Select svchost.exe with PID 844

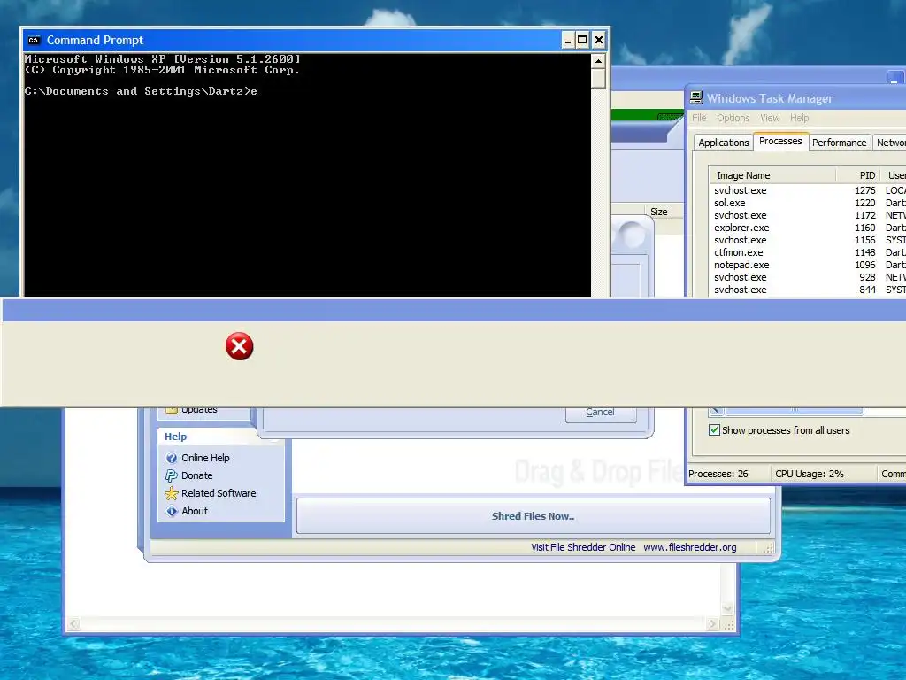coord(807,290)
